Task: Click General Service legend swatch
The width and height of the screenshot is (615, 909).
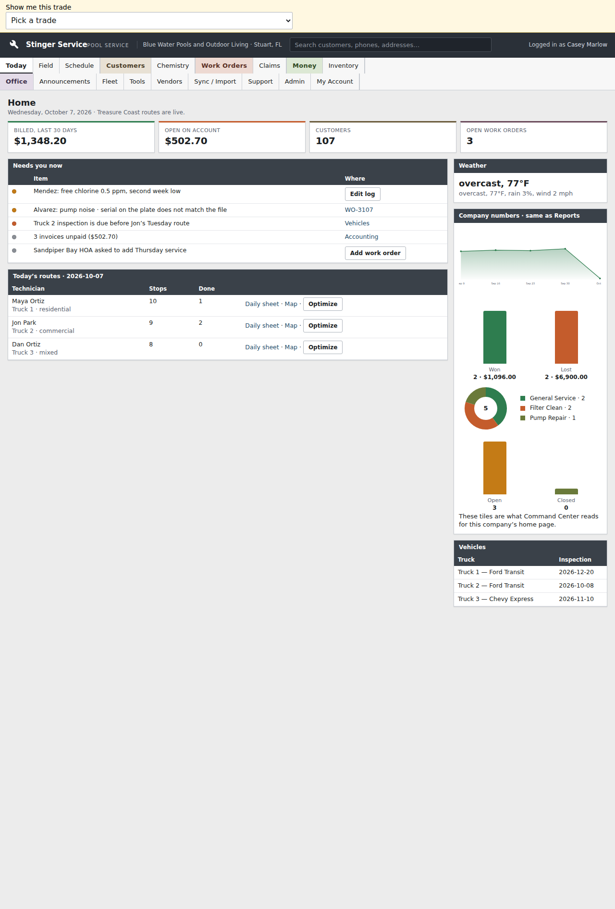Action: click(523, 398)
